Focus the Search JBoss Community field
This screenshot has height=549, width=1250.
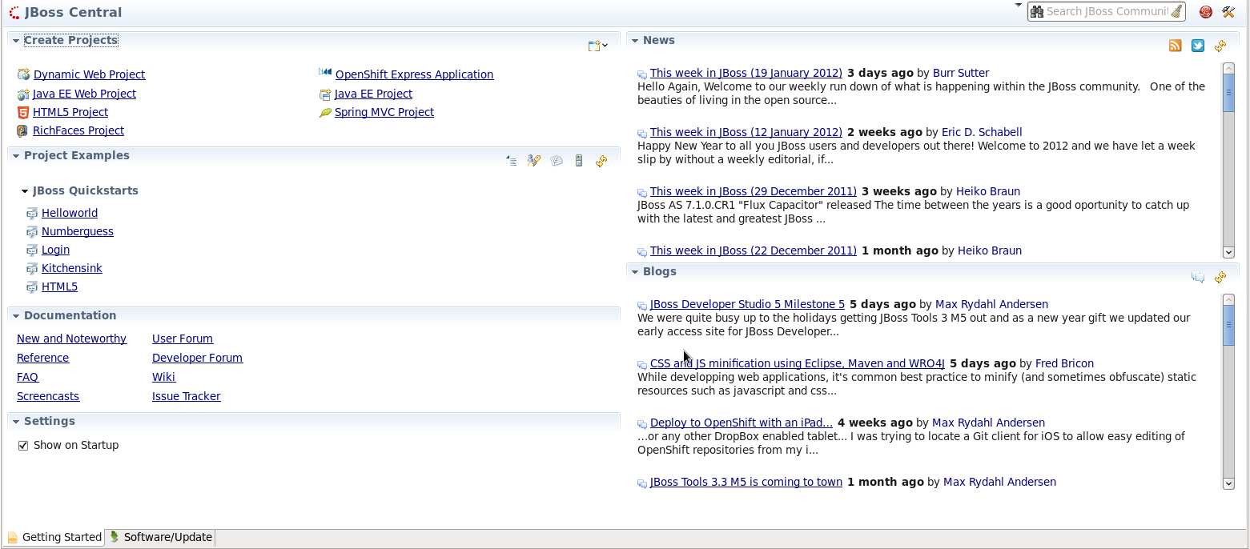(x=1107, y=11)
